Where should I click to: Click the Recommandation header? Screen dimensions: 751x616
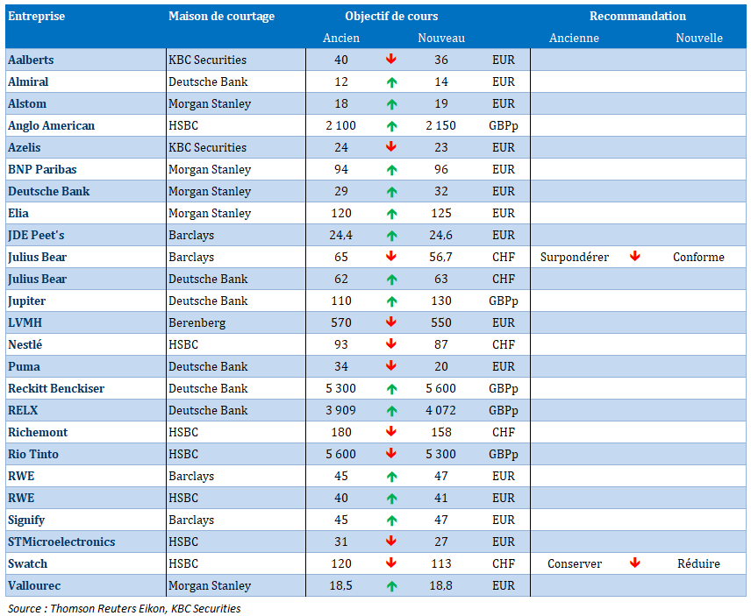(638, 17)
